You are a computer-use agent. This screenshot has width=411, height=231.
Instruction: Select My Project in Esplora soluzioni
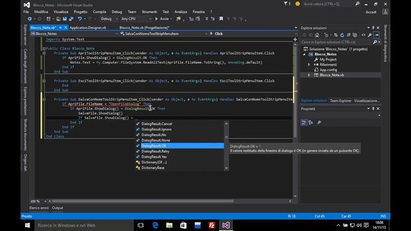tap(328, 60)
